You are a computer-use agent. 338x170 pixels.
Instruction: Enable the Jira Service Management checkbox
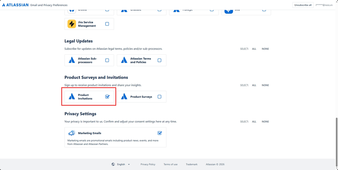pos(107,24)
